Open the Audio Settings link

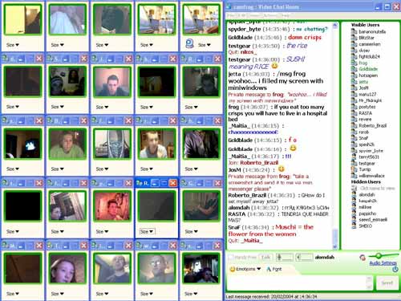coord(383,263)
